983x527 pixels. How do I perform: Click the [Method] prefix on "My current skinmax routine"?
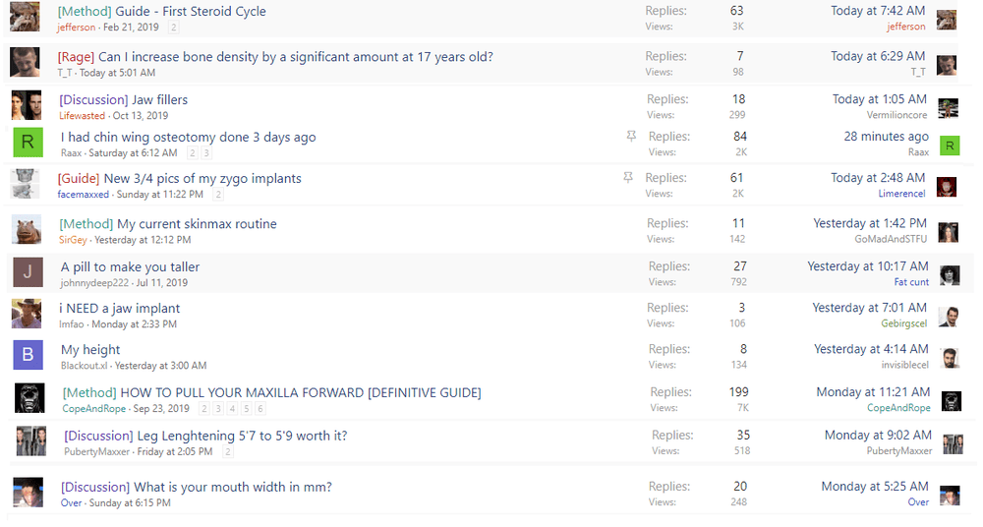coord(86,223)
